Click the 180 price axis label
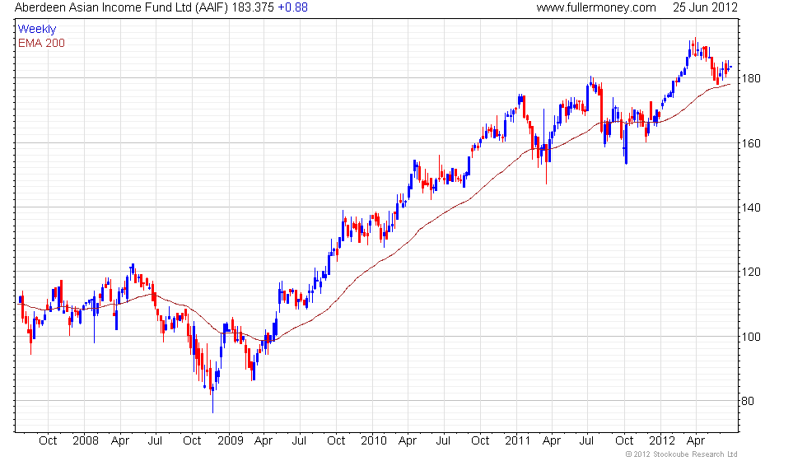 click(x=751, y=79)
